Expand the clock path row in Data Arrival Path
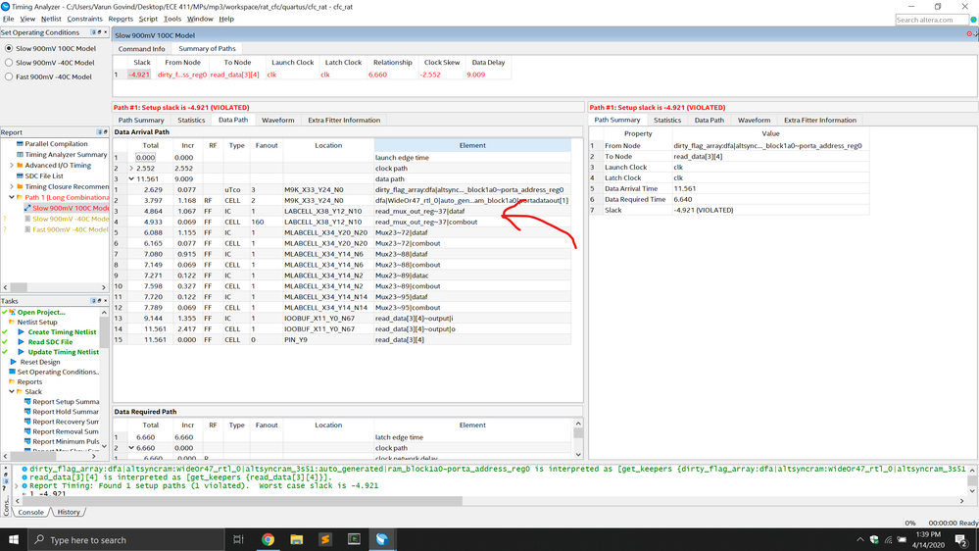The image size is (979, 551). click(x=132, y=169)
